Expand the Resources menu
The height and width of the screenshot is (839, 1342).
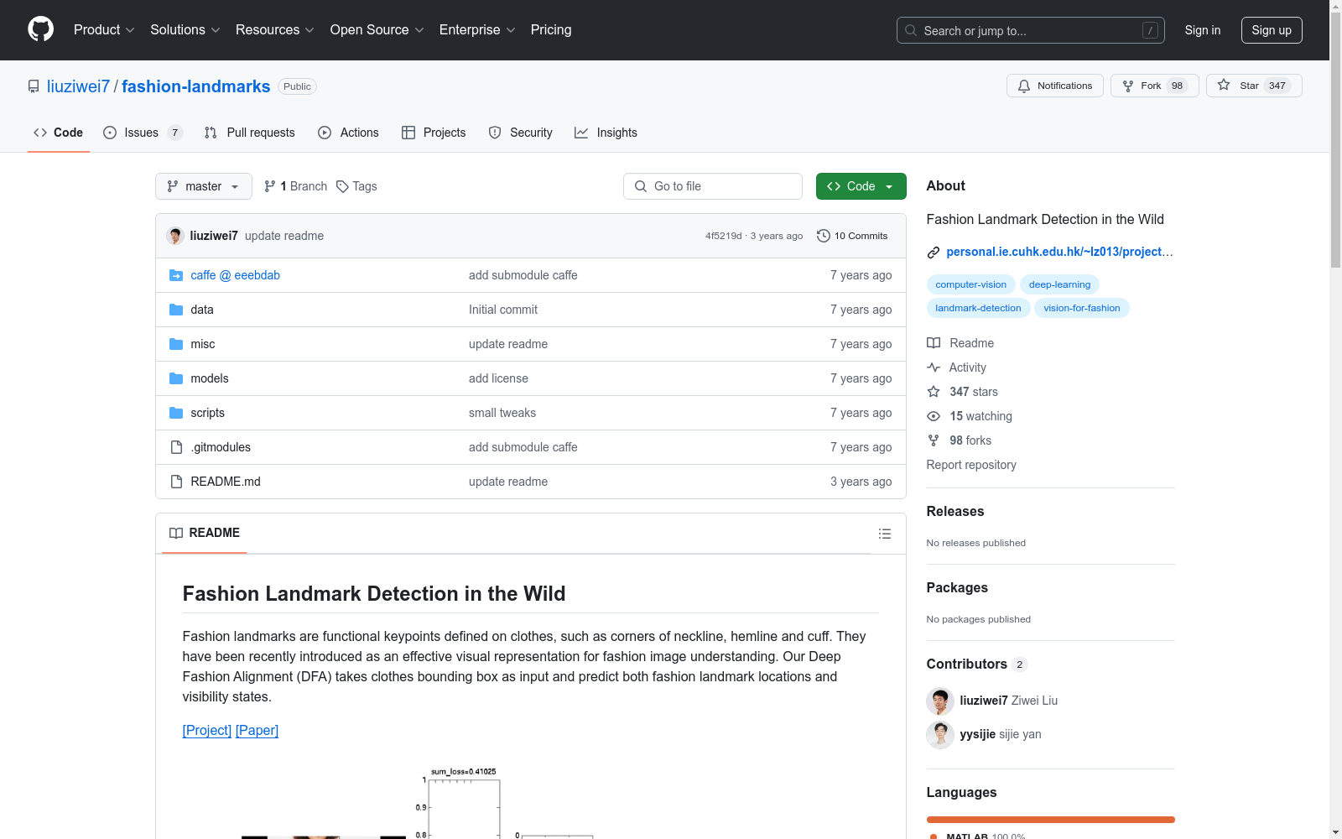pos(274,30)
